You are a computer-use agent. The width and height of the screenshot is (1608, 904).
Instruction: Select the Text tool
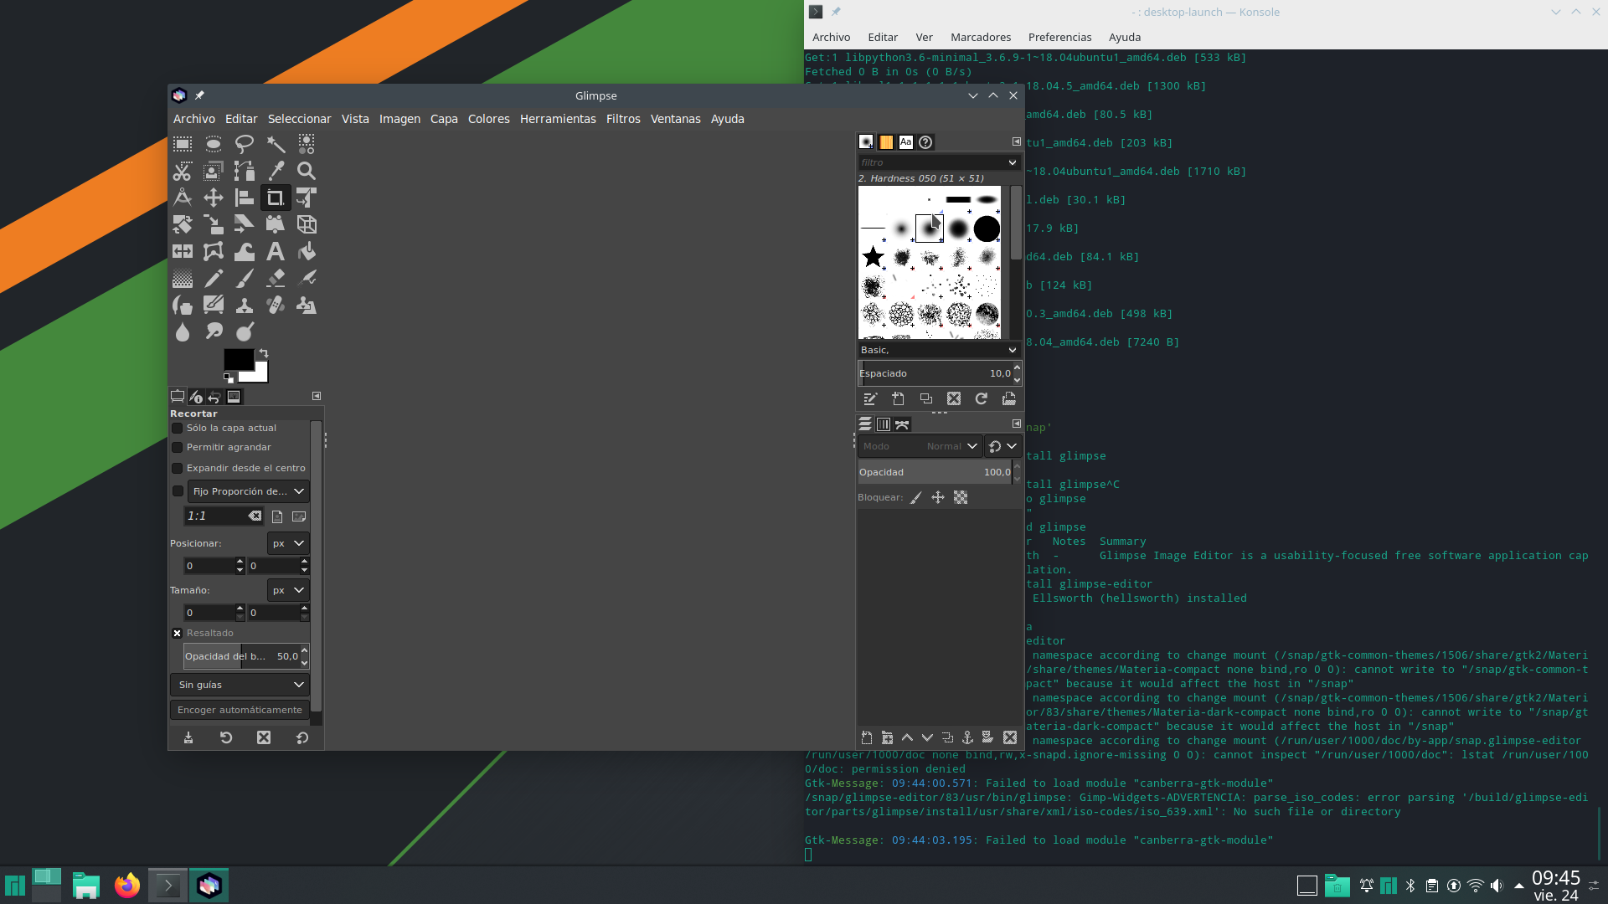click(275, 251)
